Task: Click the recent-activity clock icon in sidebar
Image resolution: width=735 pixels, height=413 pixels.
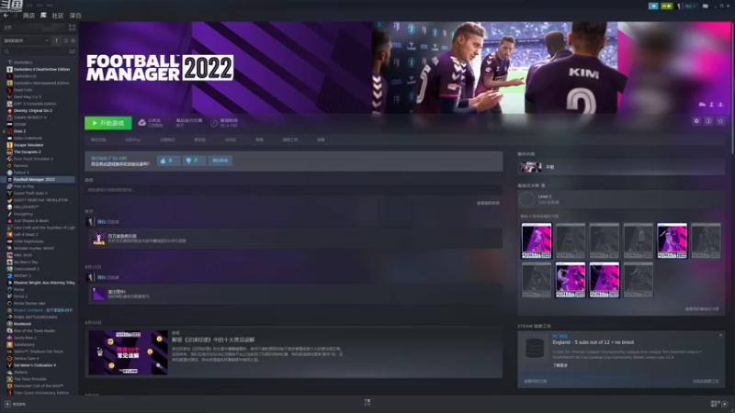Action: pyautogui.click(x=65, y=40)
